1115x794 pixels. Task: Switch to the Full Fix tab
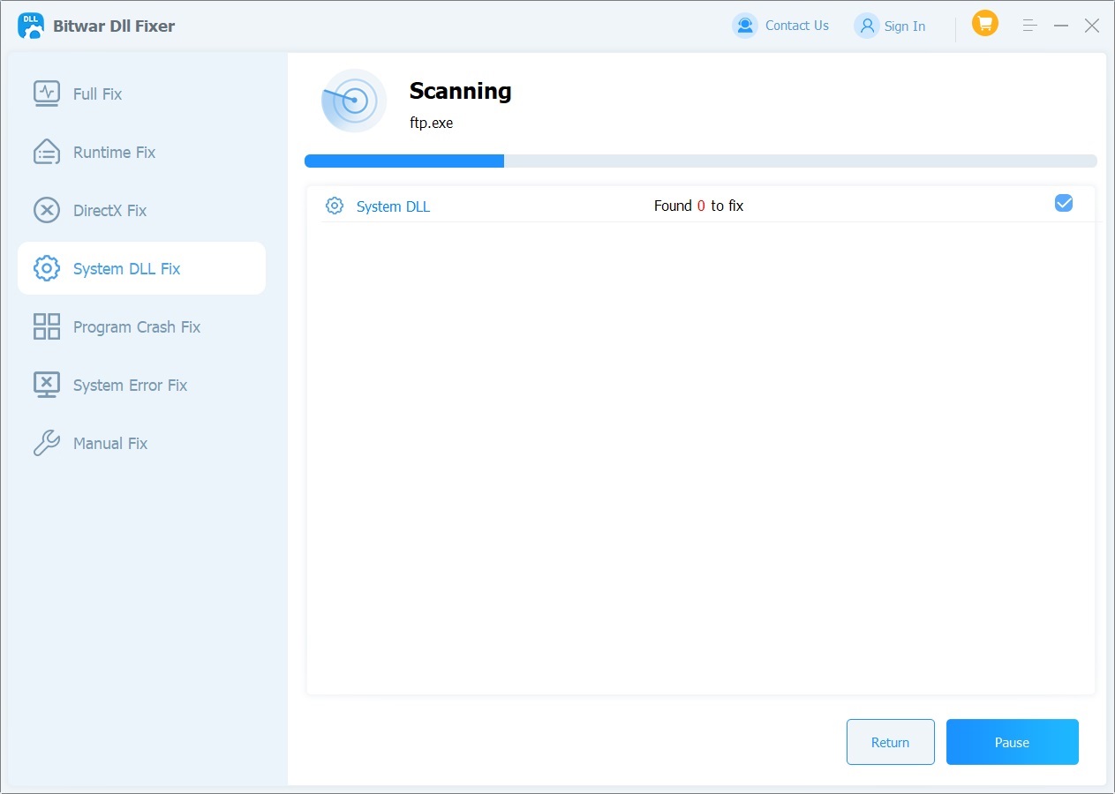point(141,94)
